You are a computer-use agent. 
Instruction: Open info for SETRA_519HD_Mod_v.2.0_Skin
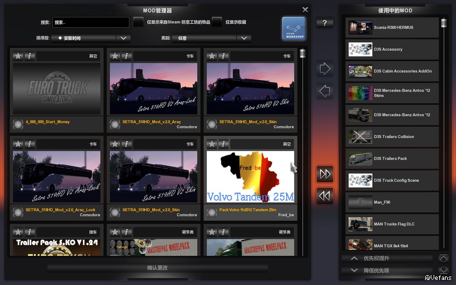tap(126, 144)
